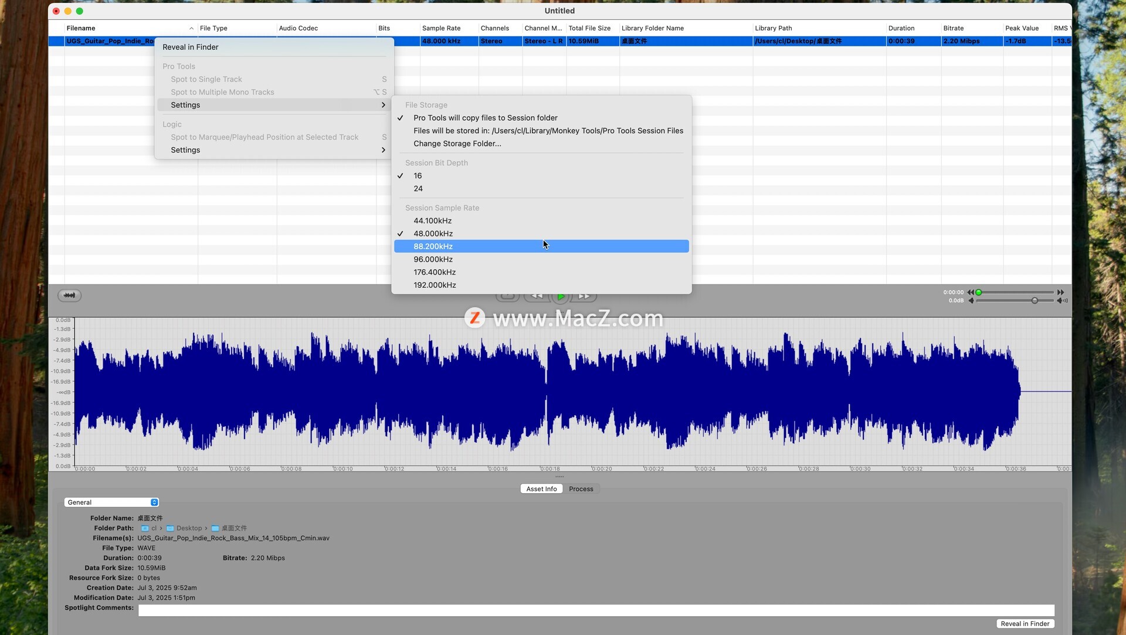
Task: Sort by Library Path column header
Action: coord(819,28)
